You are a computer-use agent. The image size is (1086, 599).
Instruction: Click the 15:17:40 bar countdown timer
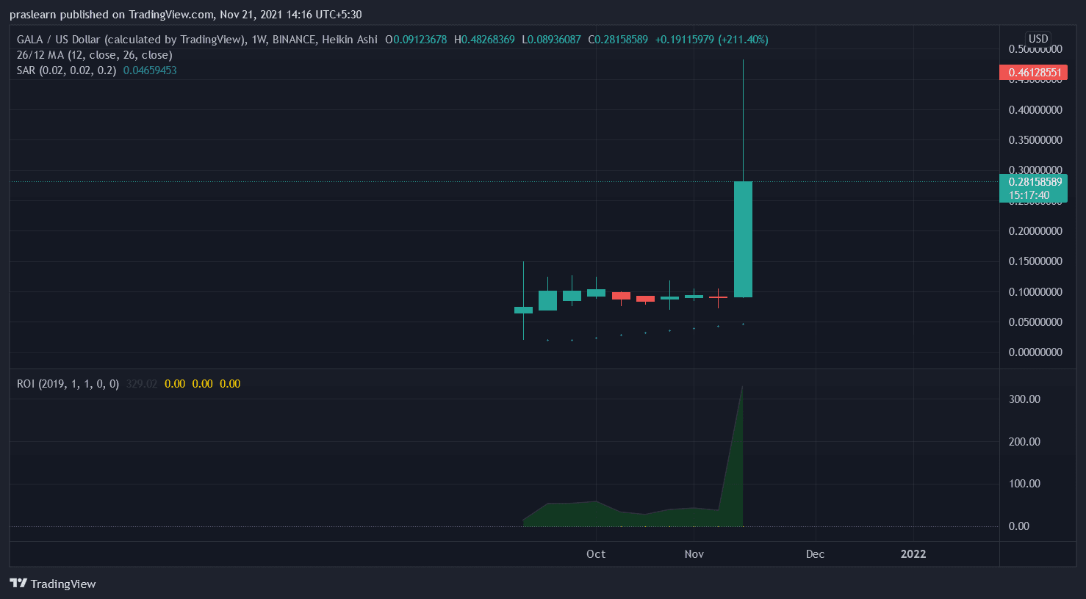tap(1029, 195)
